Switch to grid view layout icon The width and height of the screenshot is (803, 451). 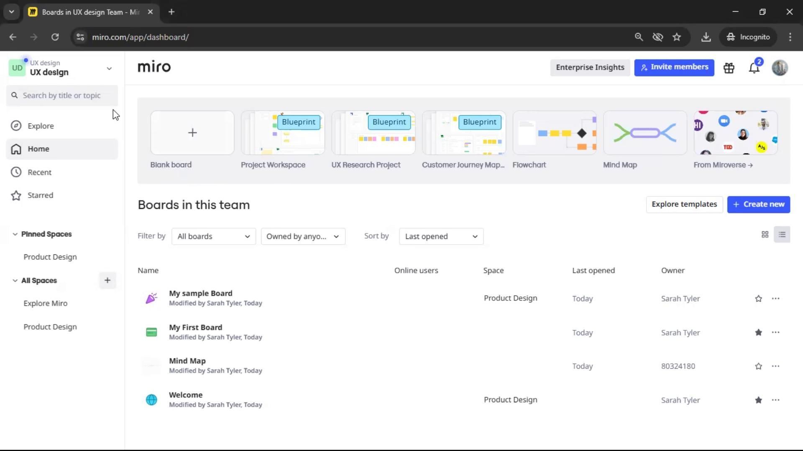[765, 235]
